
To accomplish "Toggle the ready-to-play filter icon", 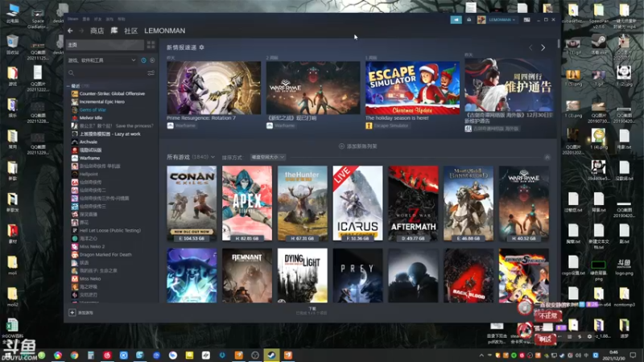I will tap(152, 60).
